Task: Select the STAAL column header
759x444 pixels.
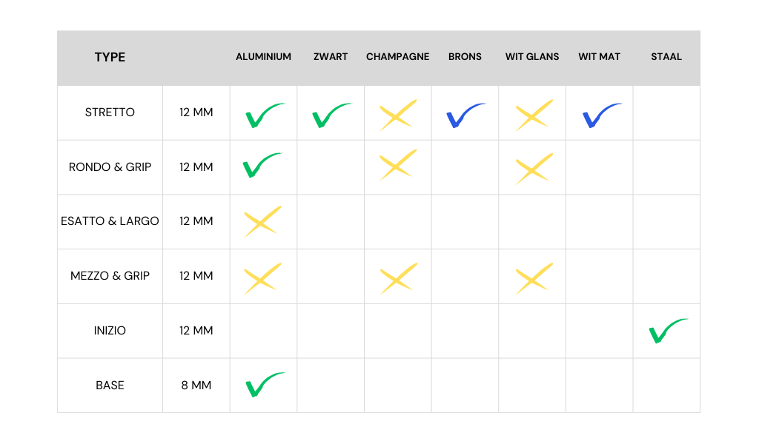Action: click(666, 57)
